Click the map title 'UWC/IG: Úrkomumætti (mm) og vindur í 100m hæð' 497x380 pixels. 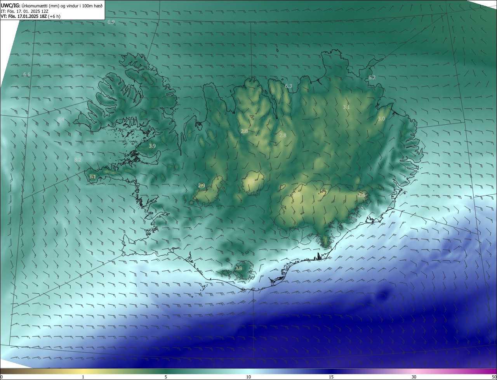[x=52, y=5]
